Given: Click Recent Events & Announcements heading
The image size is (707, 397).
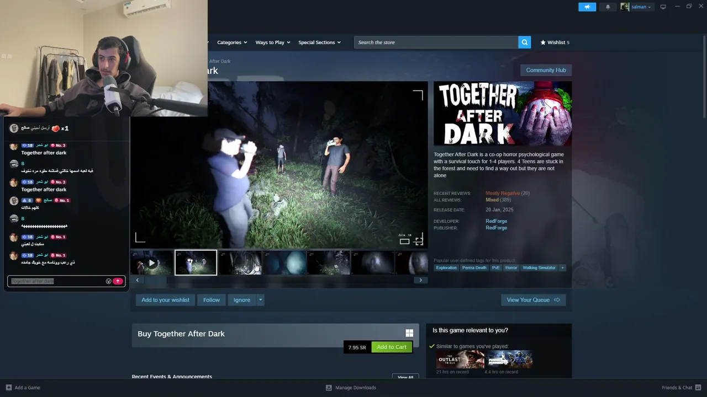Looking at the screenshot, I should coord(172,377).
